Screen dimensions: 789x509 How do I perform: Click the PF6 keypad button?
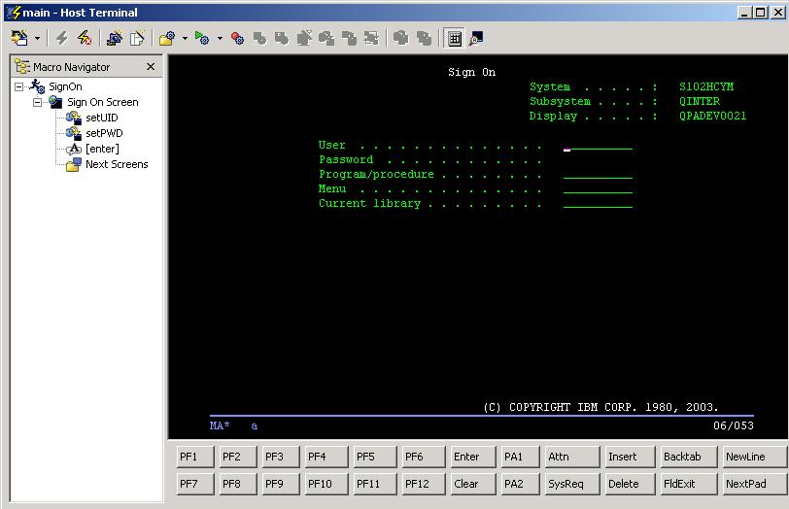[x=424, y=457]
